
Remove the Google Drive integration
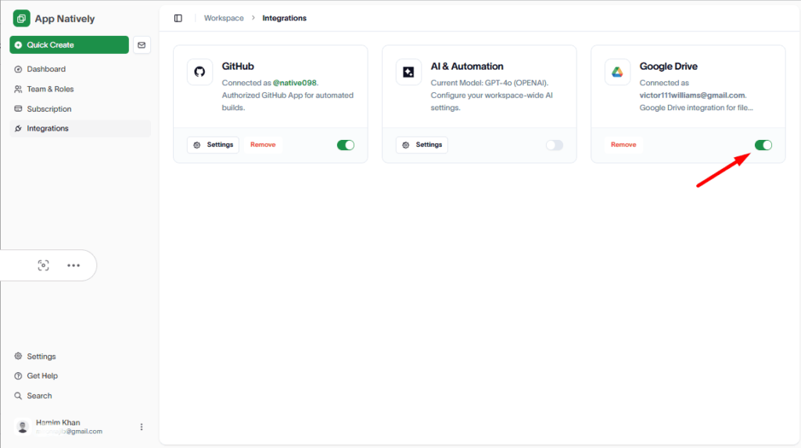[x=623, y=145]
